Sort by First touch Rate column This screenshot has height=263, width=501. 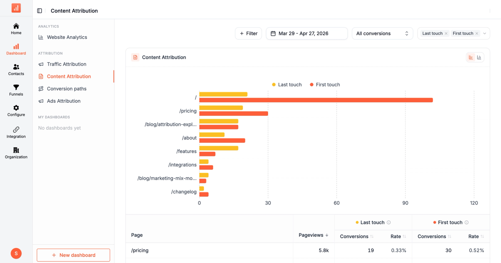476,236
